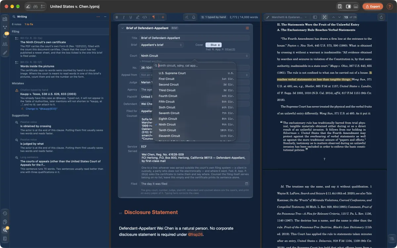397x248 pixels.
Task: Toggle the side-by-side preview layout
Action: tap(348, 6)
